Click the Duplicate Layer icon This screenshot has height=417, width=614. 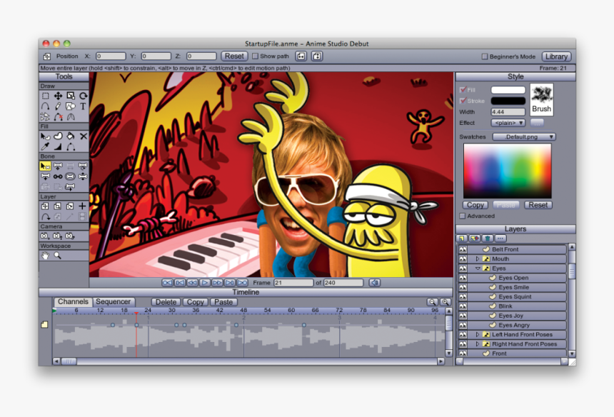(x=475, y=238)
